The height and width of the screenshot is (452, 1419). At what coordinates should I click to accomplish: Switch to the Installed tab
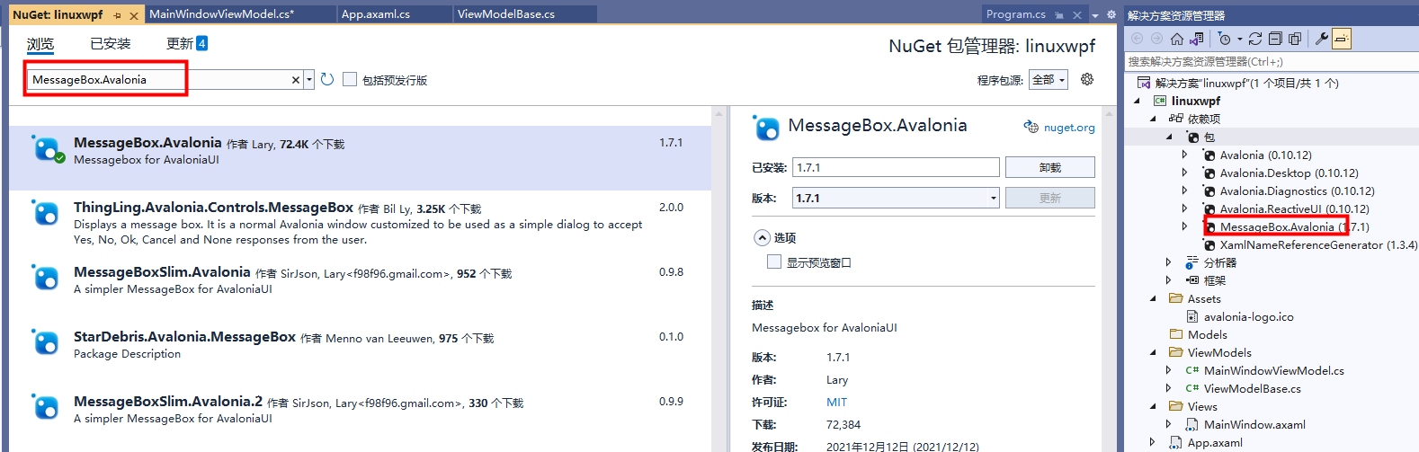click(x=111, y=43)
